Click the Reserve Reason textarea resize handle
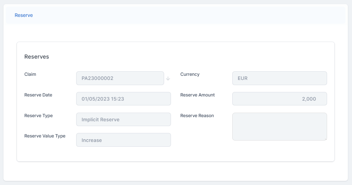 (325, 139)
